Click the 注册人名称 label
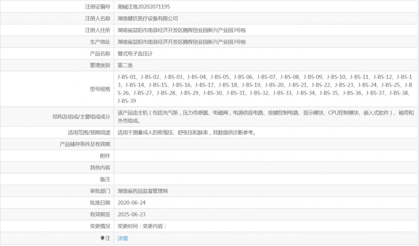 tap(97, 18)
